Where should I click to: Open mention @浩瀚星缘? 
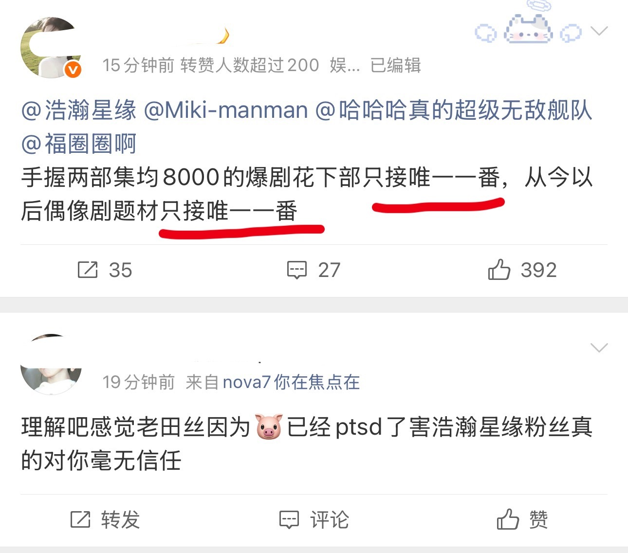(79, 111)
